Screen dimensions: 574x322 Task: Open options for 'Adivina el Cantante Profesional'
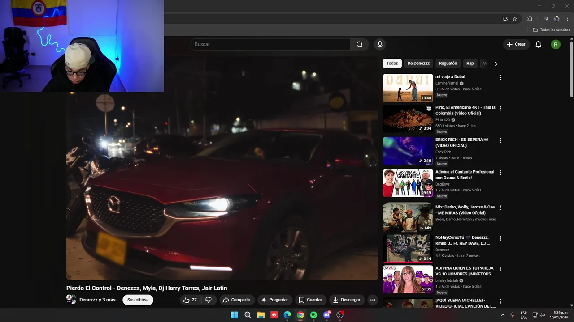coord(500,173)
